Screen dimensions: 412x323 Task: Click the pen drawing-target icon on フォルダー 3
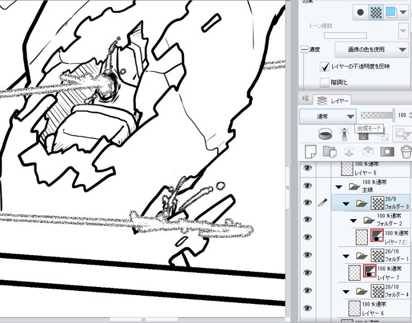(323, 202)
